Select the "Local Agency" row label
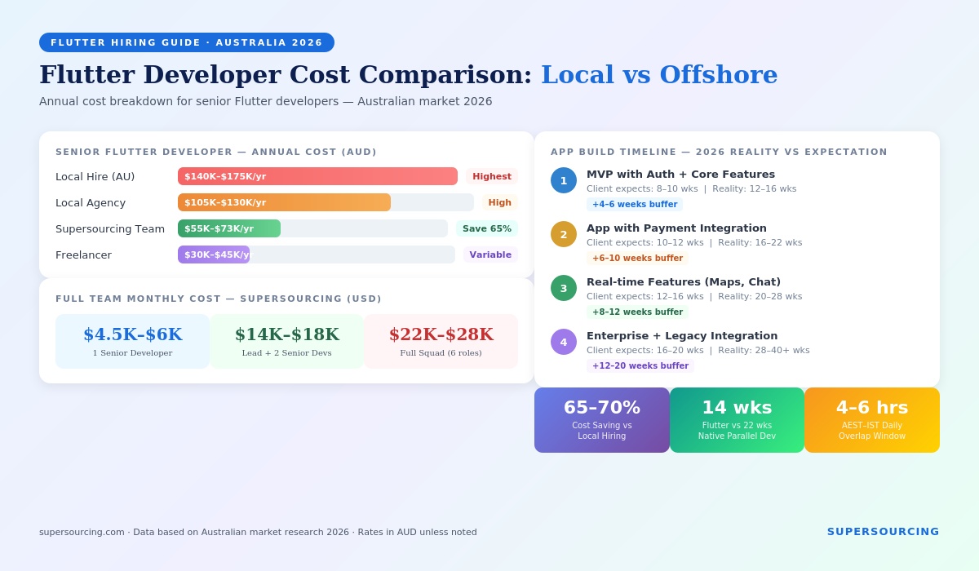This screenshot has width=979, height=571. [91, 202]
